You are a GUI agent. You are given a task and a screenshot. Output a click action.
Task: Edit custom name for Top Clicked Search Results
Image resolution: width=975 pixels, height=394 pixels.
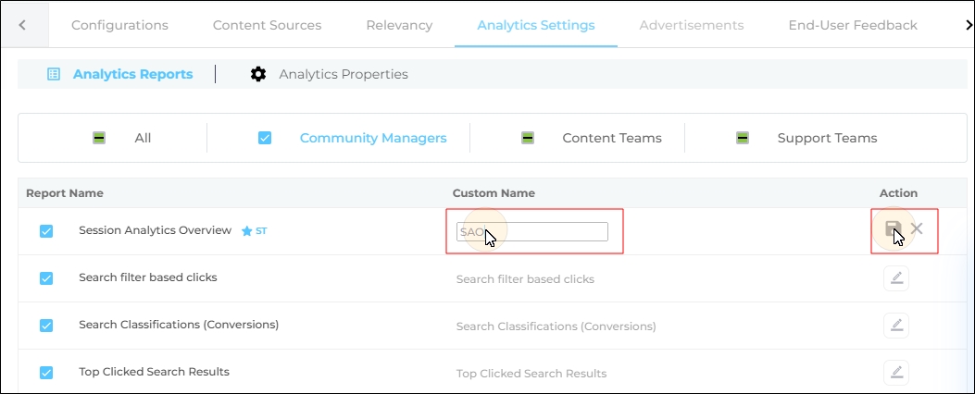895,373
